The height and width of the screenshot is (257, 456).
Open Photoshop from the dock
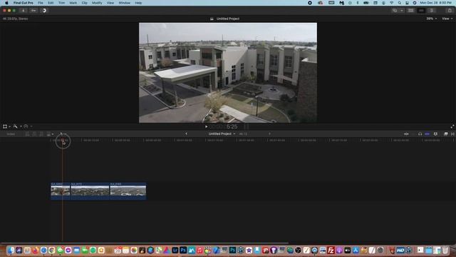183,250
